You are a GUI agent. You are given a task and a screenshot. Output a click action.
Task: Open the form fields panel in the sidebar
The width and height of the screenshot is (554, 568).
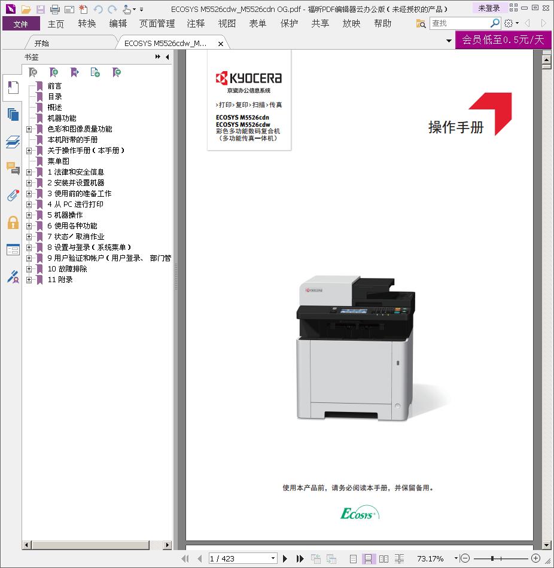pos(13,249)
